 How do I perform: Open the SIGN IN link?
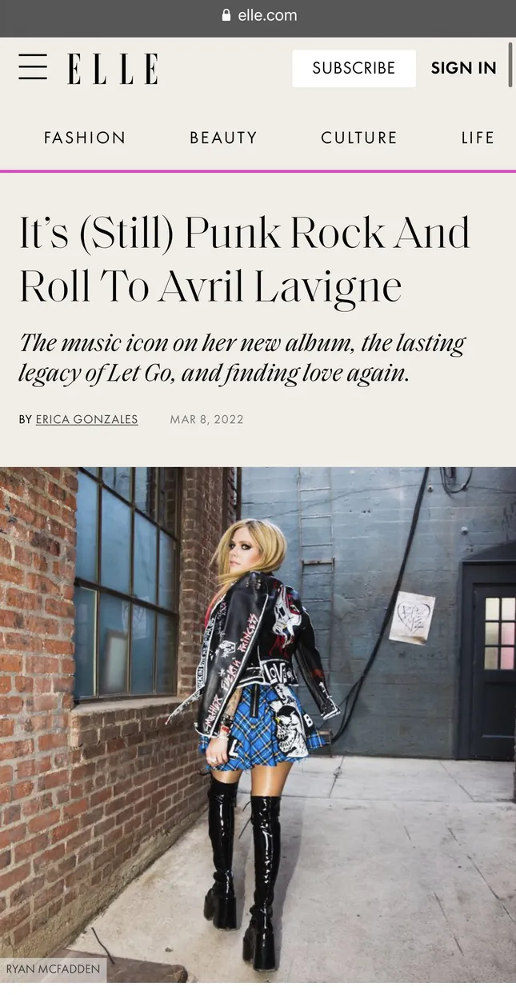click(x=464, y=68)
